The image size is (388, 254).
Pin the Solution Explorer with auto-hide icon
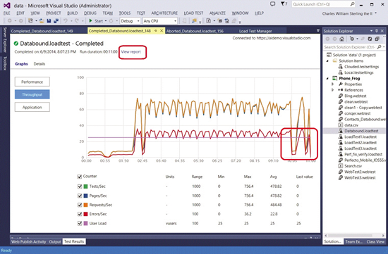click(x=377, y=31)
